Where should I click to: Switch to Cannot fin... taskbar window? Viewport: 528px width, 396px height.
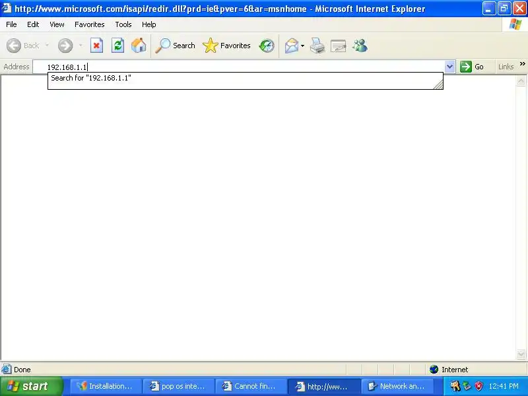point(251,386)
